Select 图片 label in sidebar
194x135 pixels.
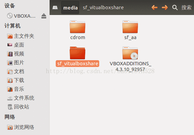[19, 63]
